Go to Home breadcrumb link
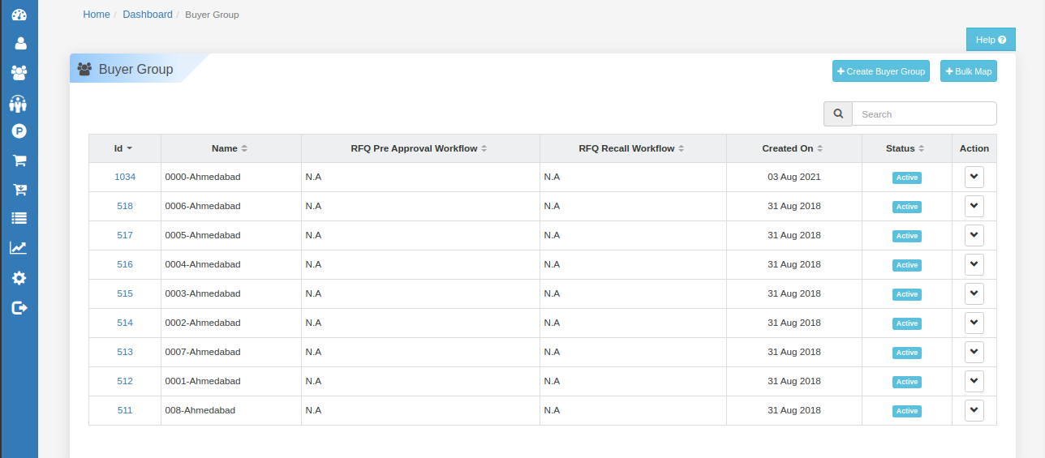Viewport: 1045px width, 458px height. point(97,15)
